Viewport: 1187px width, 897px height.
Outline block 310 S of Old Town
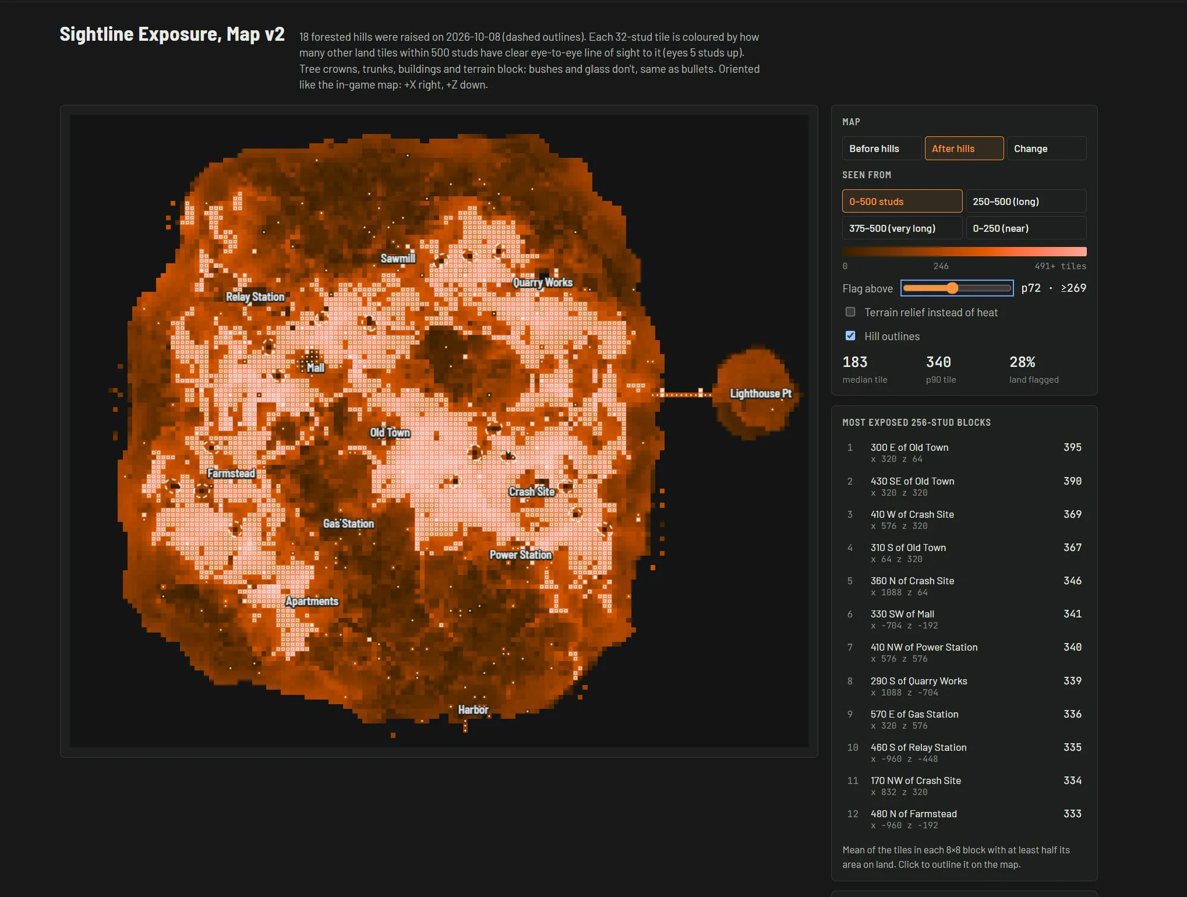(x=964, y=553)
